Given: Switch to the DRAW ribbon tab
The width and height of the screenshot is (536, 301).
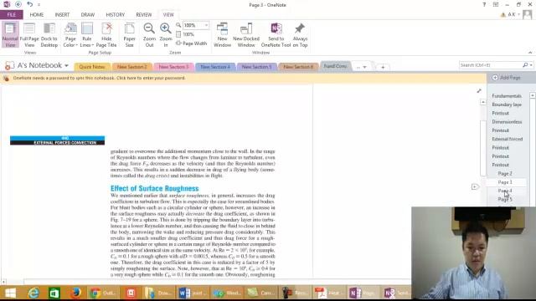Looking at the screenshot, I should (x=87, y=15).
